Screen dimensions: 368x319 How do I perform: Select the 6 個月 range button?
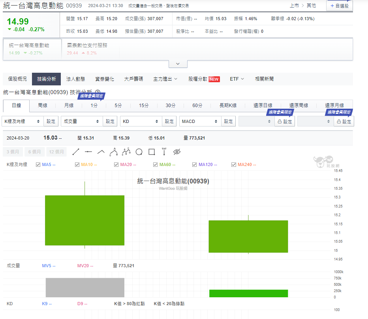point(34,152)
